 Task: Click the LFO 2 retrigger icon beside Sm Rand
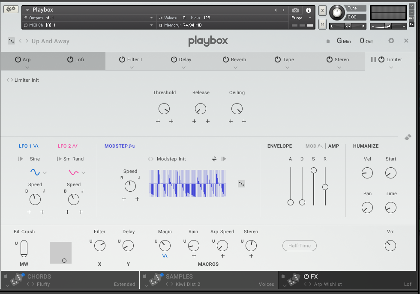coord(59,159)
